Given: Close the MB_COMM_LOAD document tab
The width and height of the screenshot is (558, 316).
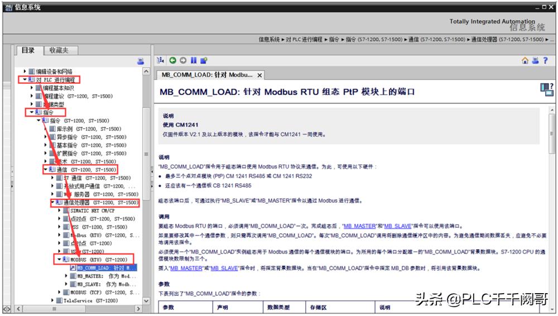Looking at the screenshot, I should click(259, 75).
